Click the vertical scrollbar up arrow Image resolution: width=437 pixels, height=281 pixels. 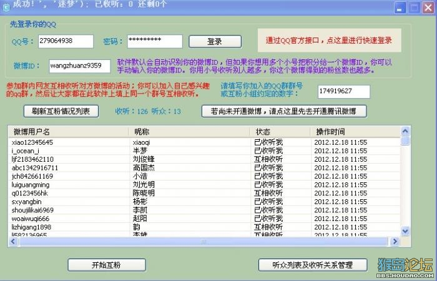coord(405,131)
